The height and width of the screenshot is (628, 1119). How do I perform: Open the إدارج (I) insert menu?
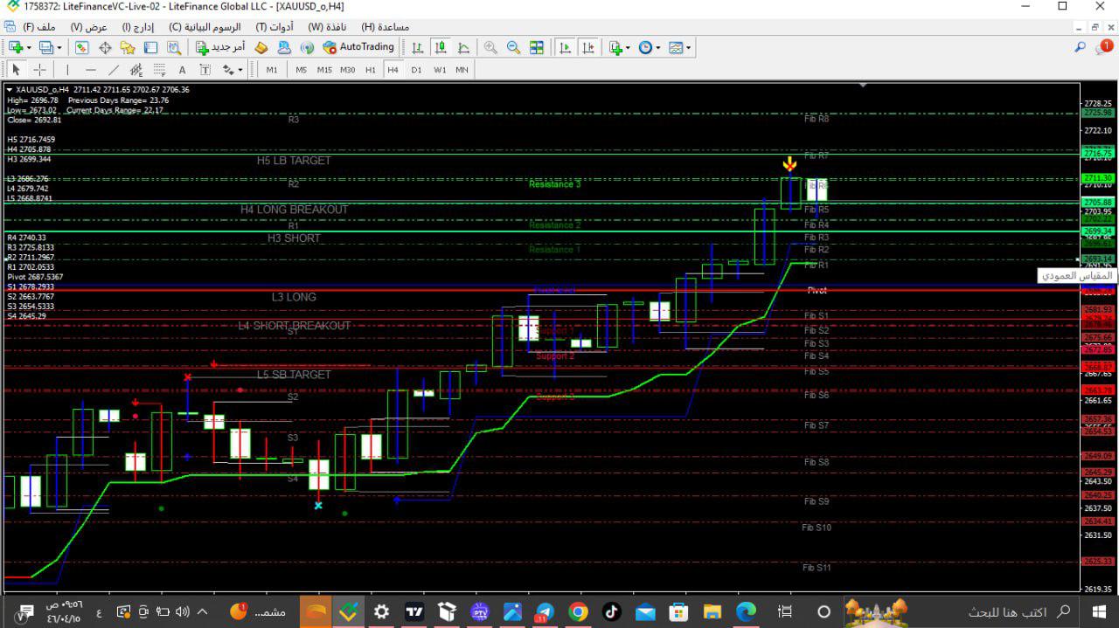point(138,27)
